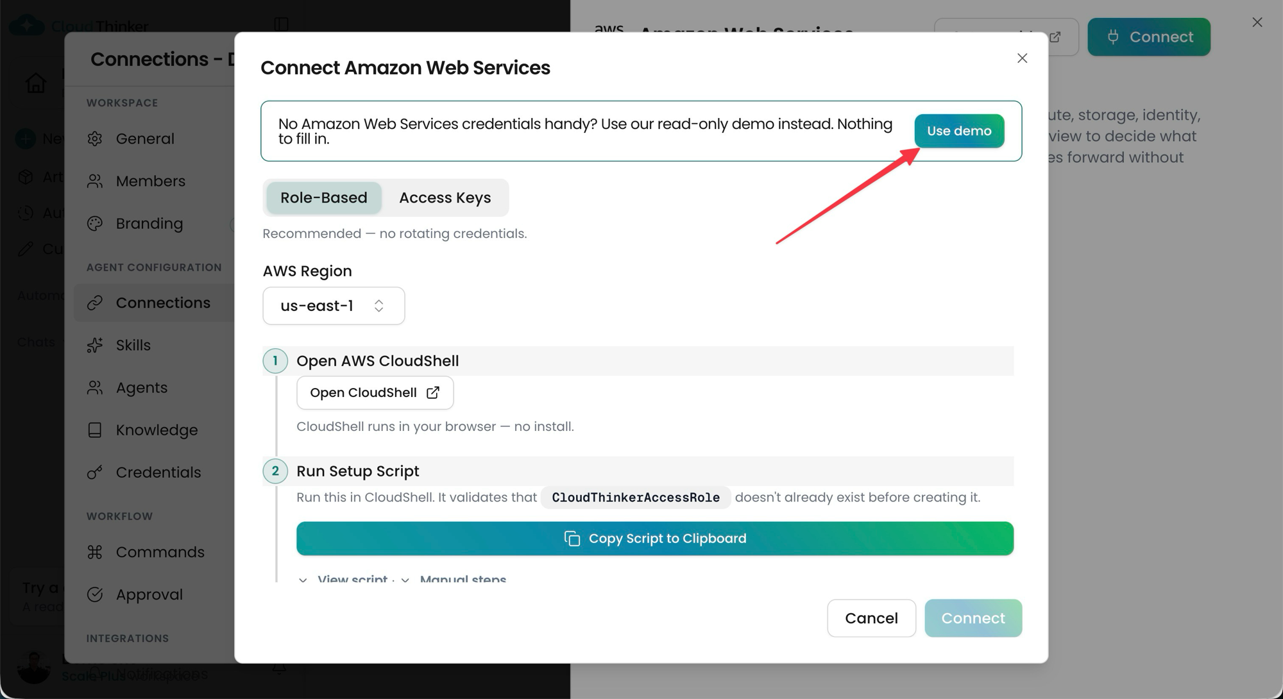The height and width of the screenshot is (699, 1283).
Task: Click the external link icon in Open CloudShell
Action: point(433,392)
